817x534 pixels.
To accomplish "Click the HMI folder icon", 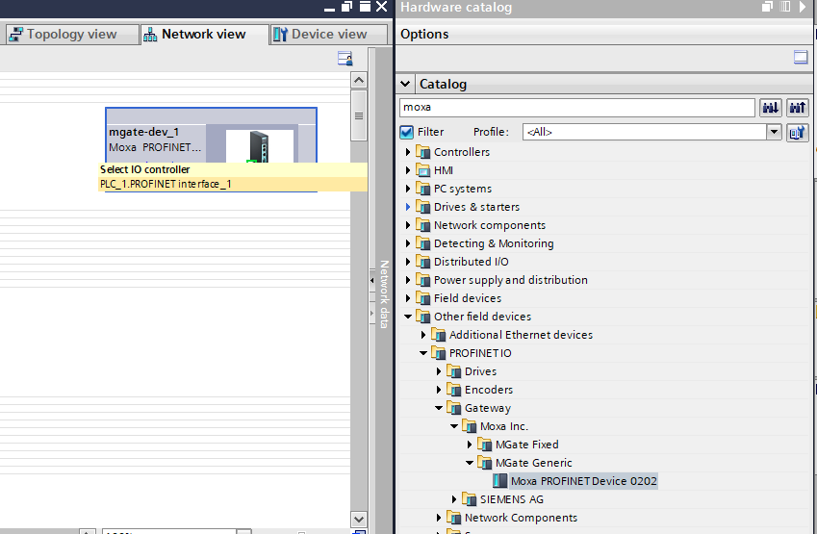I will 423,170.
